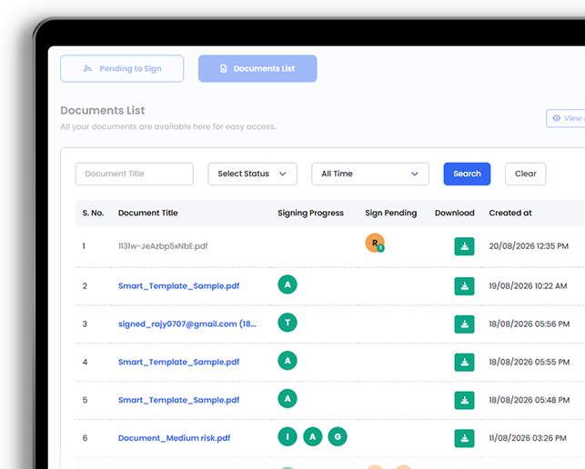Click the Documents List heading
This screenshot has height=469, width=585.
coord(103,110)
